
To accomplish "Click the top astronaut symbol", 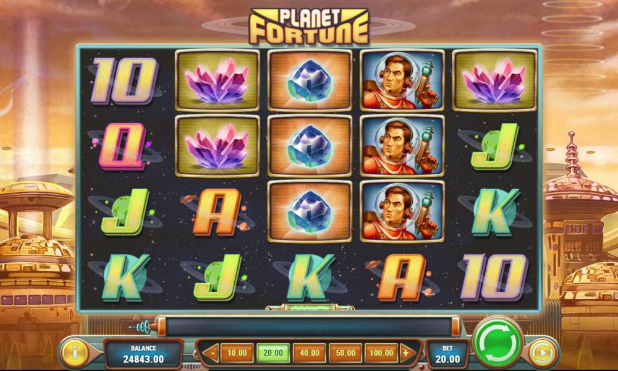I will pyautogui.click(x=402, y=80).
